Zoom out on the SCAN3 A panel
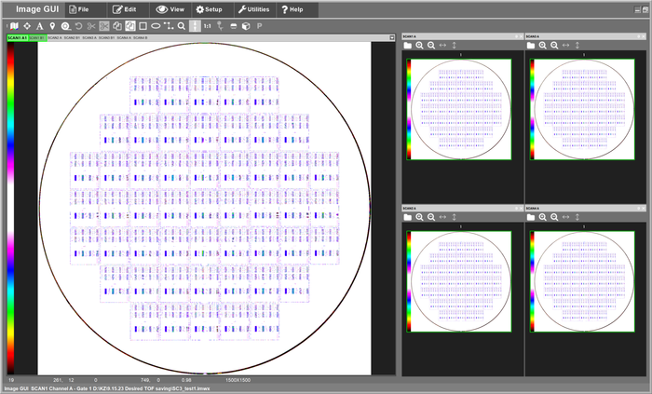Screen dimensions: 652x394 coord(554,46)
